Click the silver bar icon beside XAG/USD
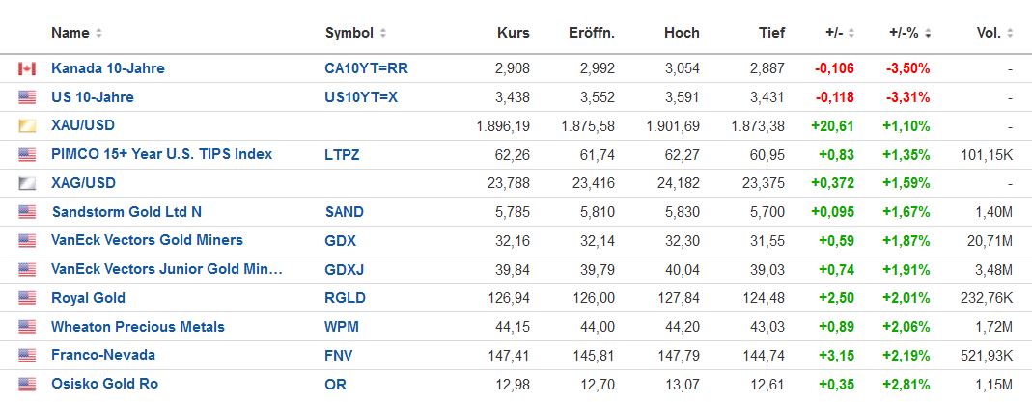 point(27,183)
